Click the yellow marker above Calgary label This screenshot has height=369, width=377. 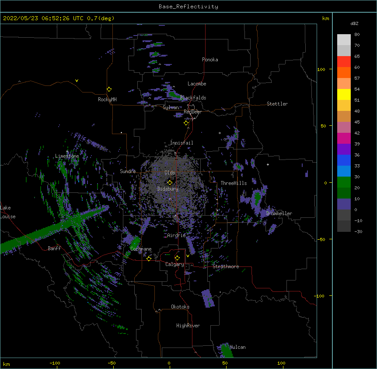(177, 258)
